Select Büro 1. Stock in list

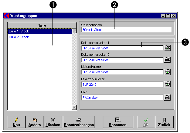pyautogui.click(x=39, y=31)
